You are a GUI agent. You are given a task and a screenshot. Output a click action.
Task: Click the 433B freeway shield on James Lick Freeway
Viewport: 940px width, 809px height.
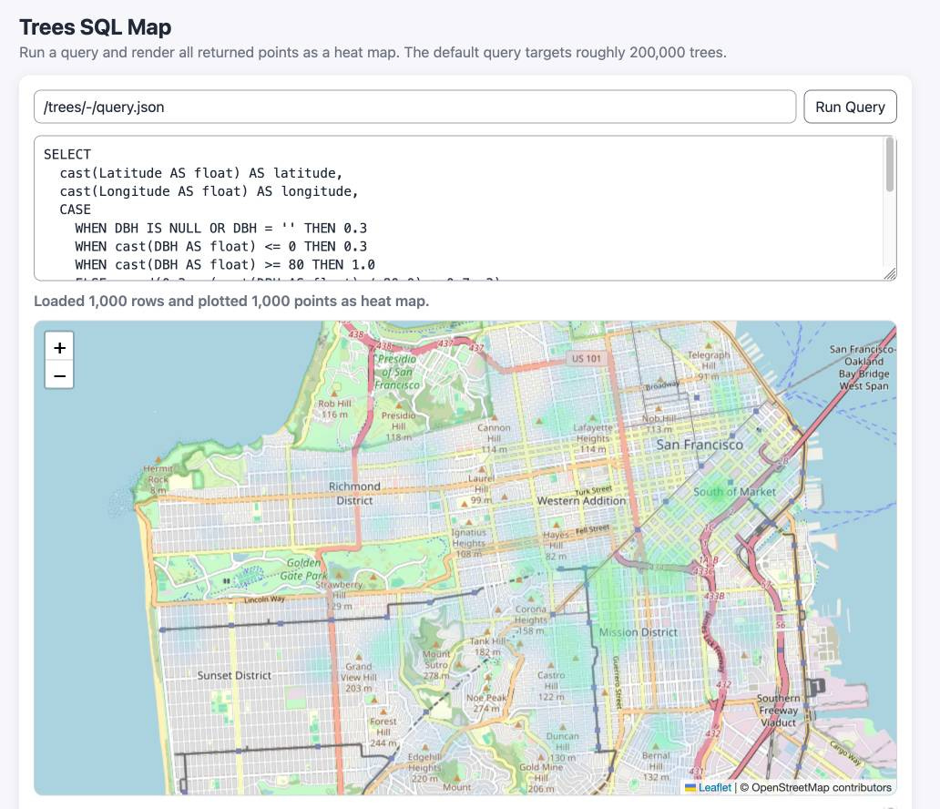(x=714, y=597)
